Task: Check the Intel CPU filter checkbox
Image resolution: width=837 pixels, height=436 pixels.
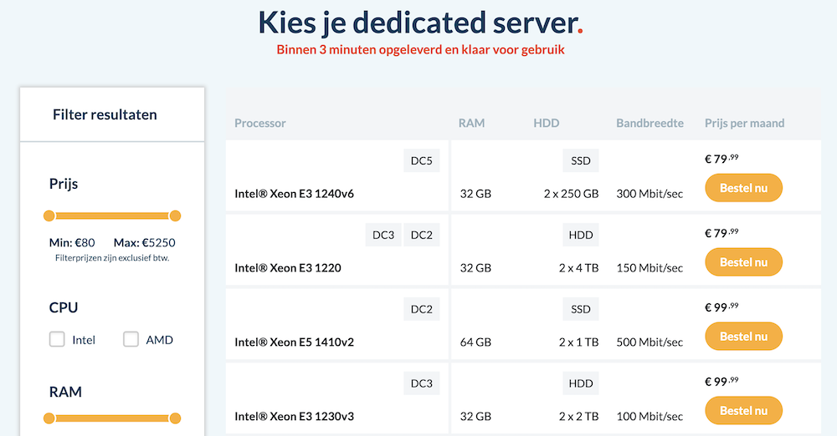Action: point(57,339)
